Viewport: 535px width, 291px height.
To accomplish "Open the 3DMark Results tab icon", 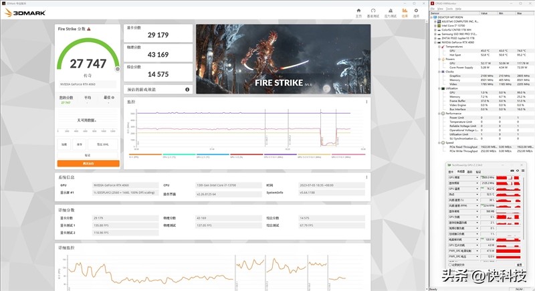I will 405,11.
